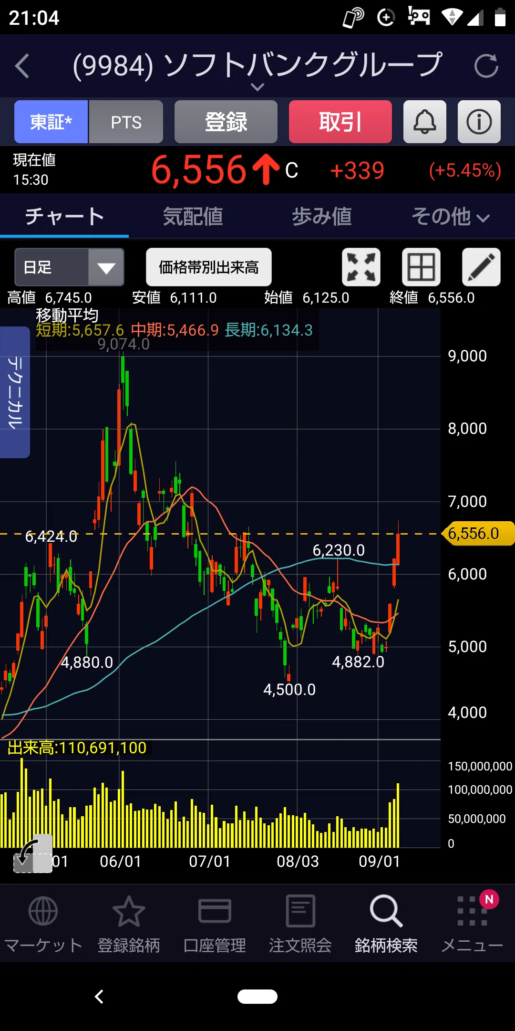Screen dimensions: 515x1031
Task: Select the 東証* exchange toggle
Action: [51, 122]
